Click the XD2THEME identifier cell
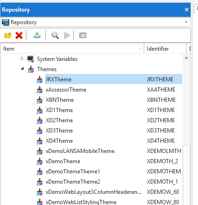The height and width of the screenshot is (205, 198). click(161, 120)
